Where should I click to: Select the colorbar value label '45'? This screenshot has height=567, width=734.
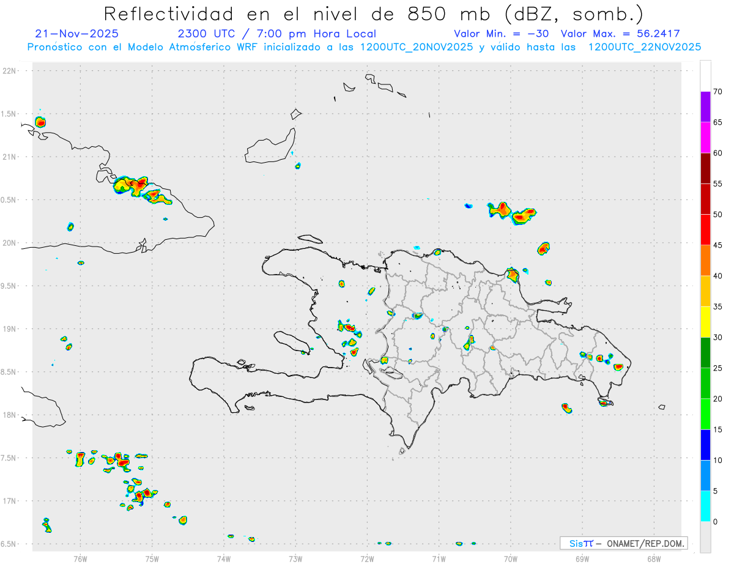tap(718, 245)
